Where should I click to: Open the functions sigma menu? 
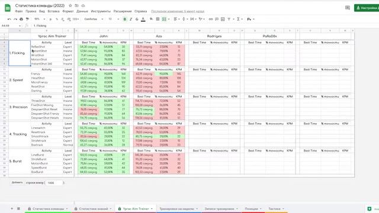[x=238, y=19]
